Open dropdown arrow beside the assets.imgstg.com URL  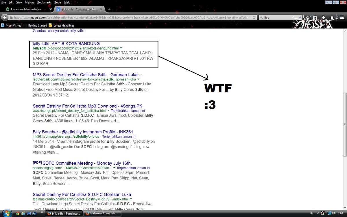point(115,168)
